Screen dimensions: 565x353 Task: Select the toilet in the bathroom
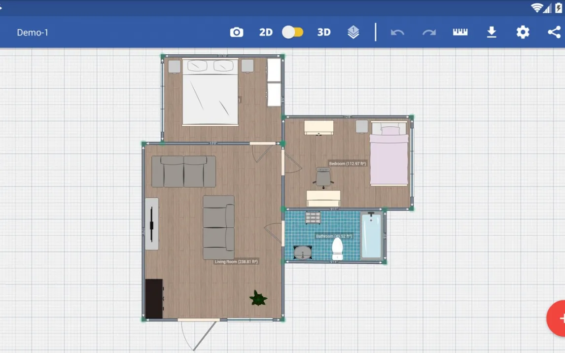(338, 248)
